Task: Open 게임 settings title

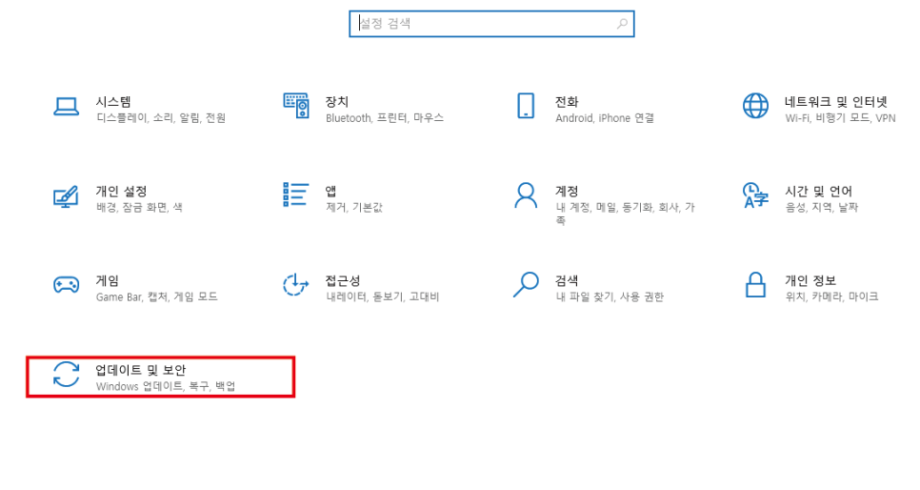Action: click(x=108, y=280)
